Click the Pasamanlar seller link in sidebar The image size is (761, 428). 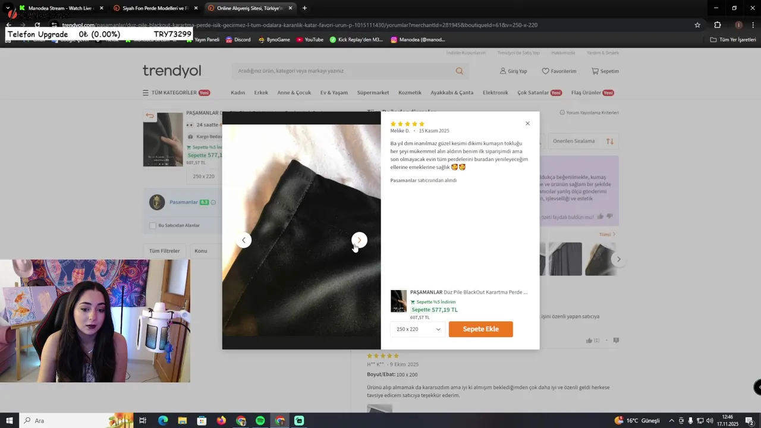[x=183, y=202]
